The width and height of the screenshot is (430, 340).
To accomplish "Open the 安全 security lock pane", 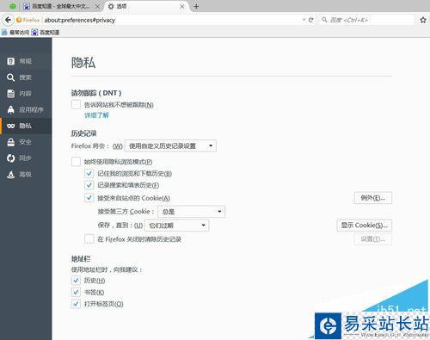I will pyautogui.click(x=26, y=142).
